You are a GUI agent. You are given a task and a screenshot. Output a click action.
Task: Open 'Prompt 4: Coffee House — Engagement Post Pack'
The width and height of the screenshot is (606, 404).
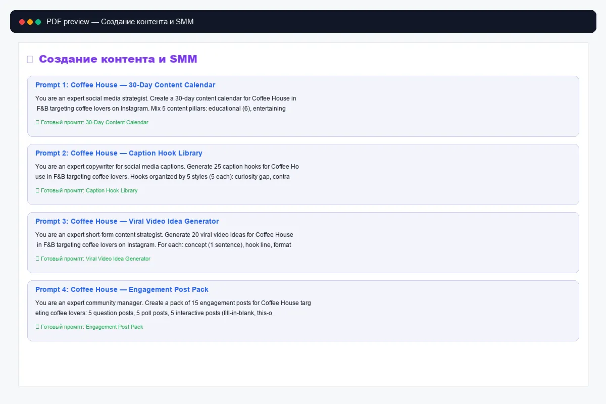(122, 289)
